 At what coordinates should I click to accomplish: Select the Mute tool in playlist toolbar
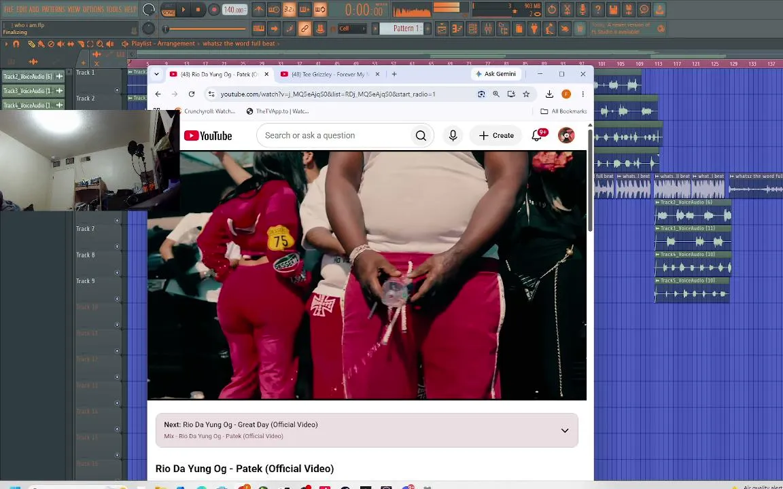click(60, 44)
